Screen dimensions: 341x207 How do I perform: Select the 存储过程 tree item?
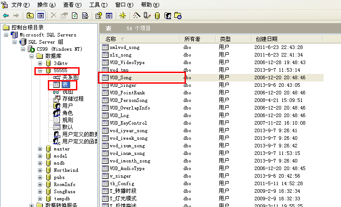point(72,99)
